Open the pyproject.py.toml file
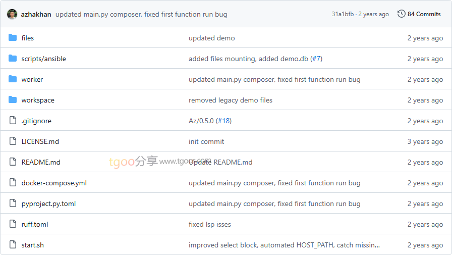This screenshot has width=452, height=255. (x=48, y=203)
